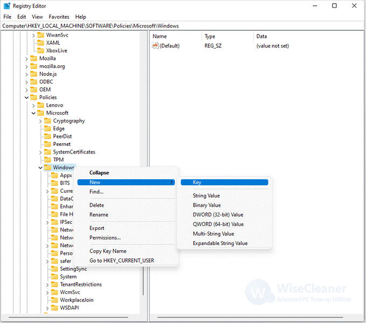The height and width of the screenshot is (323, 366).
Task: Click the Type column header
Action: [x=210, y=37]
